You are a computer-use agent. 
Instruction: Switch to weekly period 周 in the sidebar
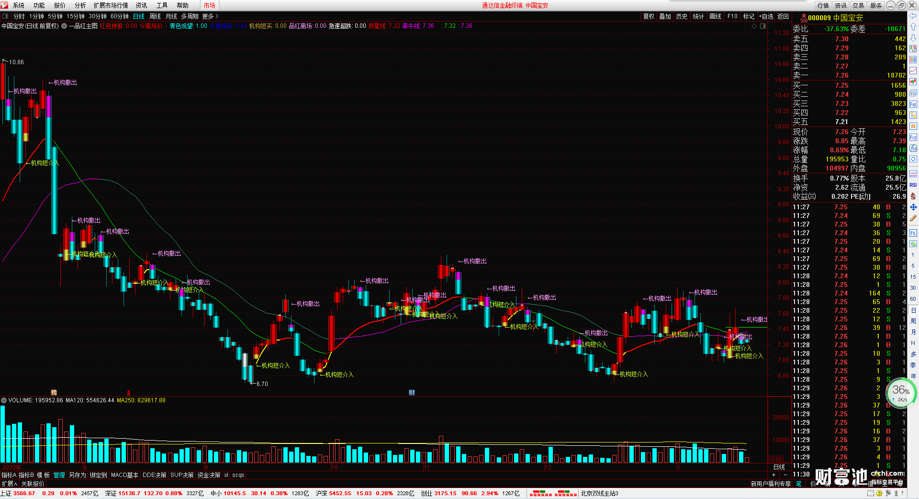tap(913, 321)
